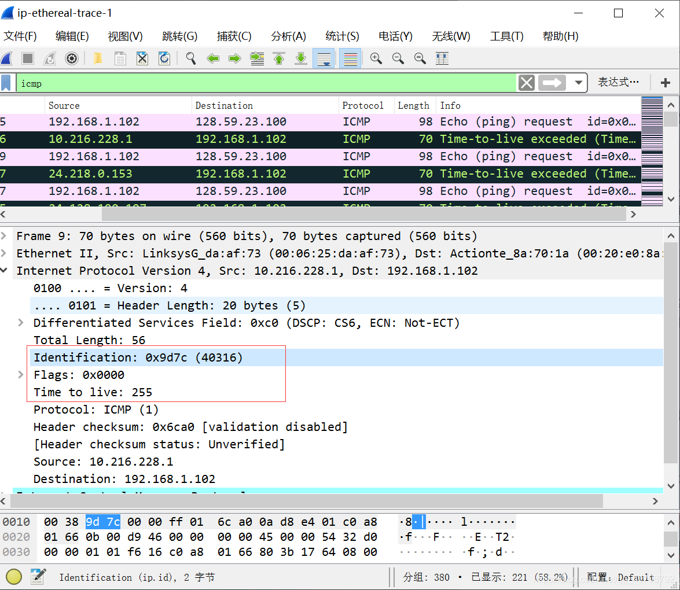
Task: Open the 表达式 filter expression dialog
Action: pyautogui.click(x=619, y=82)
